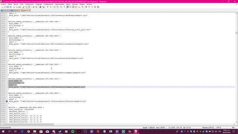The image size is (238, 134).
Task: Open Chrome from the taskbar
Action: (28, 131)
